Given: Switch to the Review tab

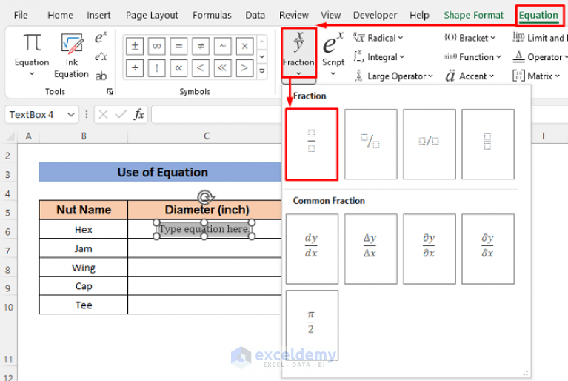Looking at the screenshot, I should pyautogui.click(x=293, y=15).
